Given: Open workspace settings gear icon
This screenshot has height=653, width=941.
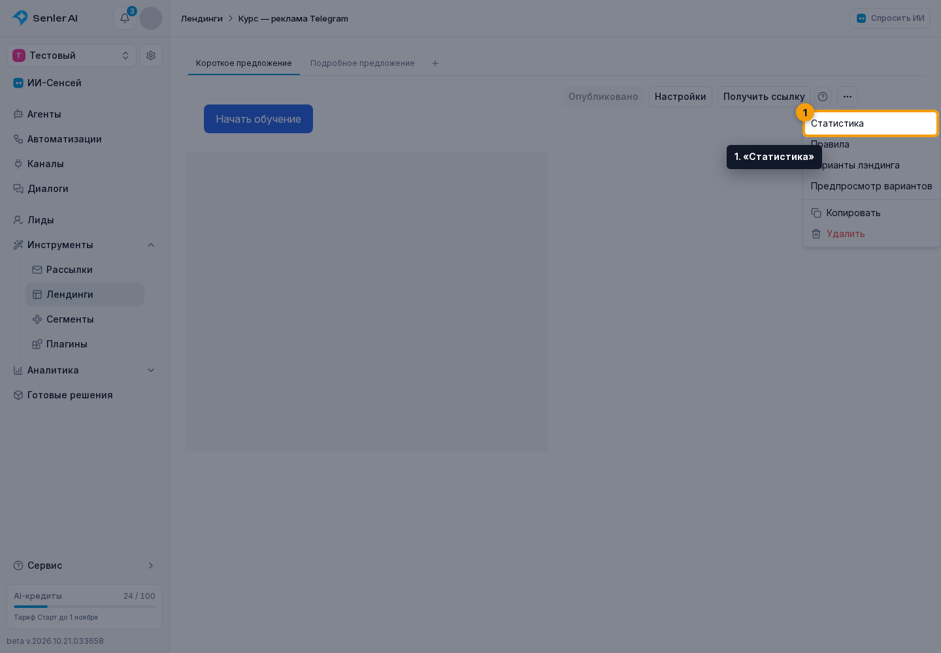Looking at the screenshot, I should pyautogui.click(x=151, y=56).
